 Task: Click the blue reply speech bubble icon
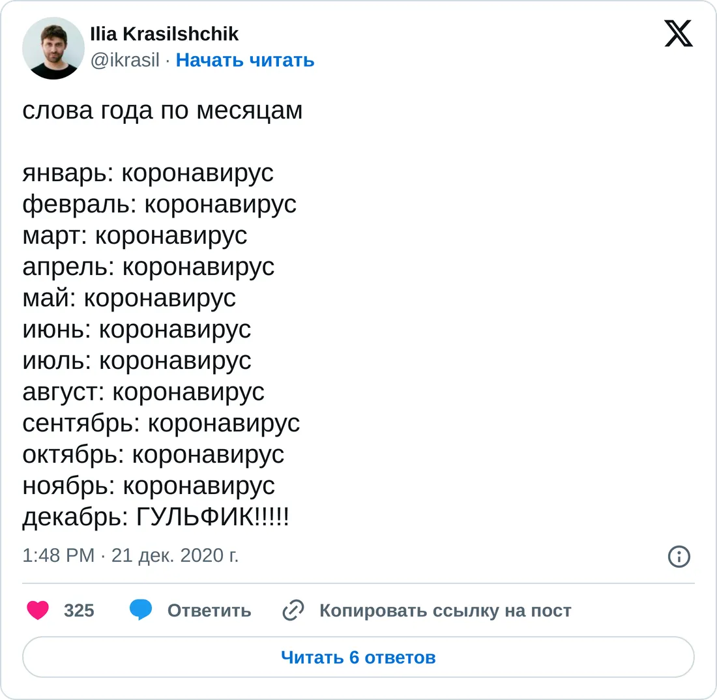pos(141,610)
